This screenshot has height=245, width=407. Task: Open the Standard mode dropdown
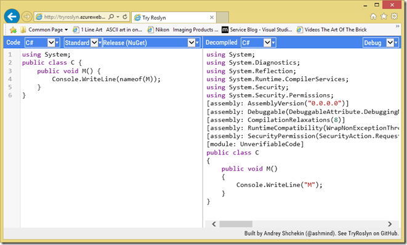(83, 42)
